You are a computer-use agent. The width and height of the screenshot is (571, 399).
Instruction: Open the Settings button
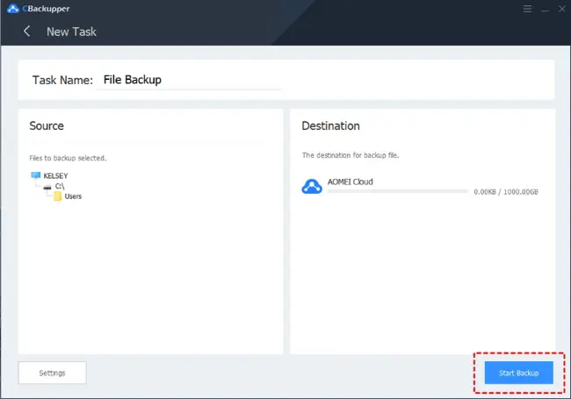pos(53,373)
